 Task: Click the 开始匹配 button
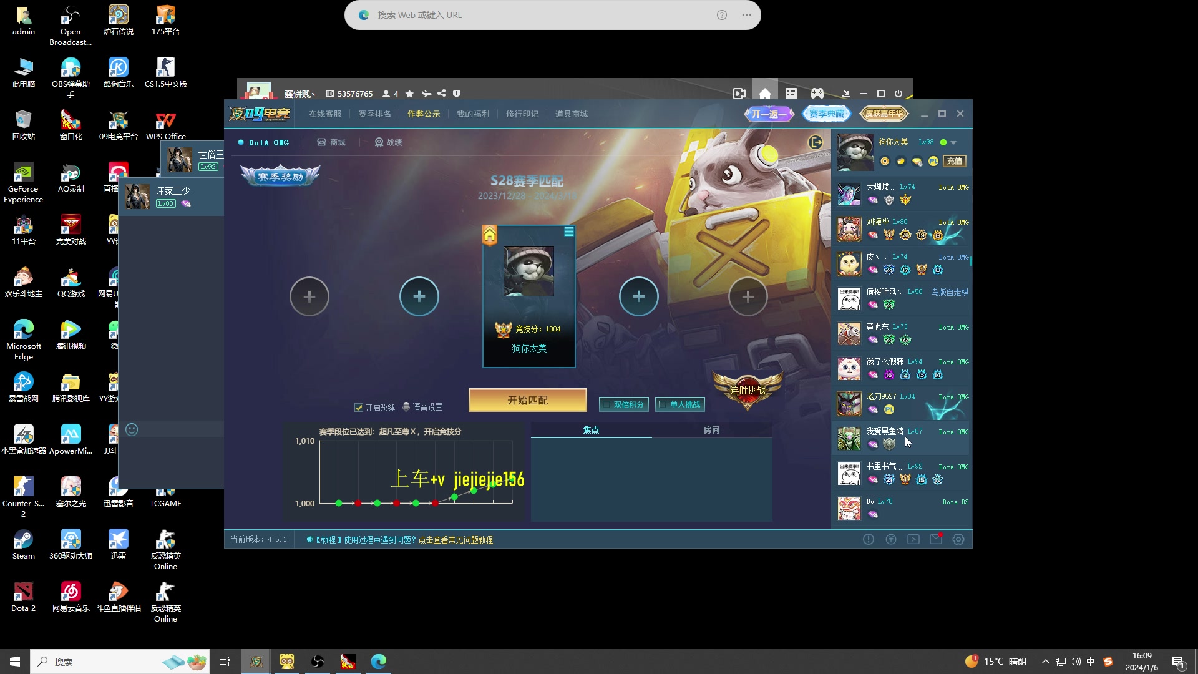(x=528, y=400)
